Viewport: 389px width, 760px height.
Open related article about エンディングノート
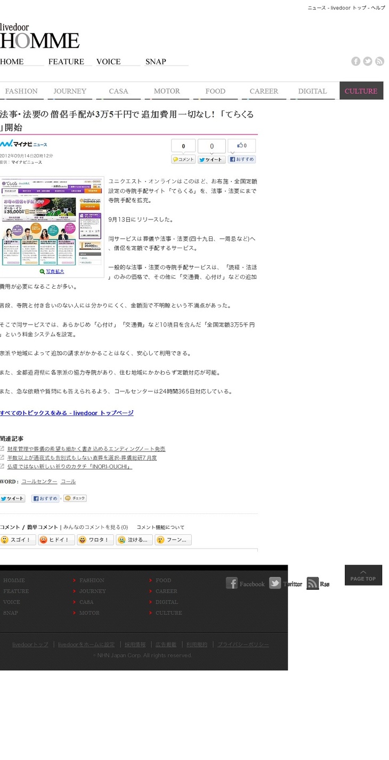tap(86, 449)
